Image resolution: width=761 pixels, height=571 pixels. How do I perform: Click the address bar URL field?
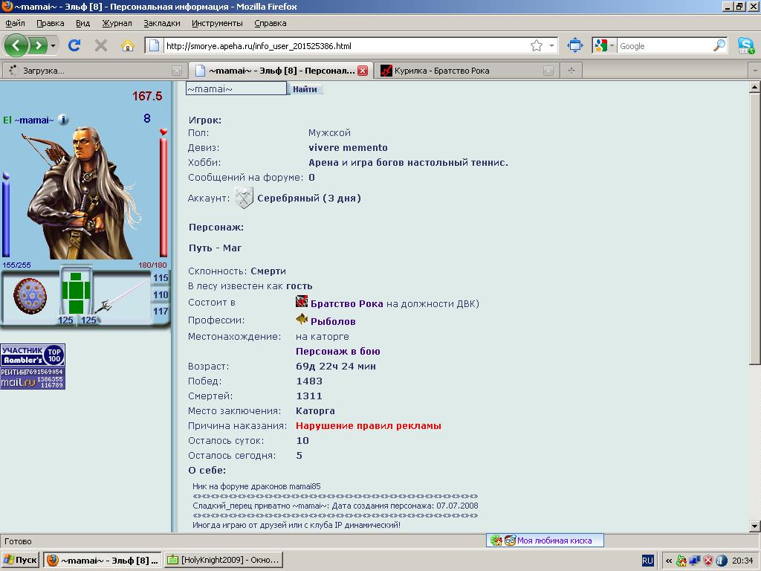click(345, 46)
